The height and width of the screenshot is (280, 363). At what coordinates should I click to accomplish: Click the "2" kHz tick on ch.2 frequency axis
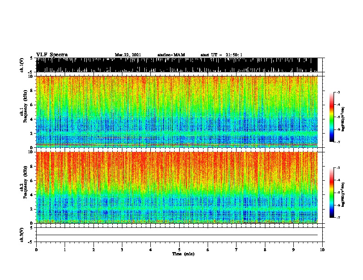click(x=32, y=209)
